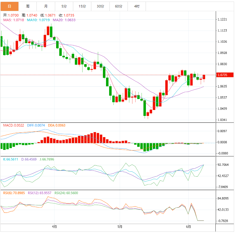Click the 42.0133 RSI axis label
Screen dimensions: 236x234
(223, 210)
